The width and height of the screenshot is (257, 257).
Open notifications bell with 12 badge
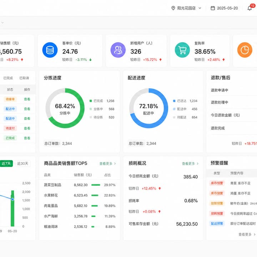pyautogui.click(x=250, y=8)
